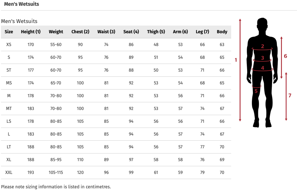Click the centimetres sizing note text

click(x=56, y=187)
